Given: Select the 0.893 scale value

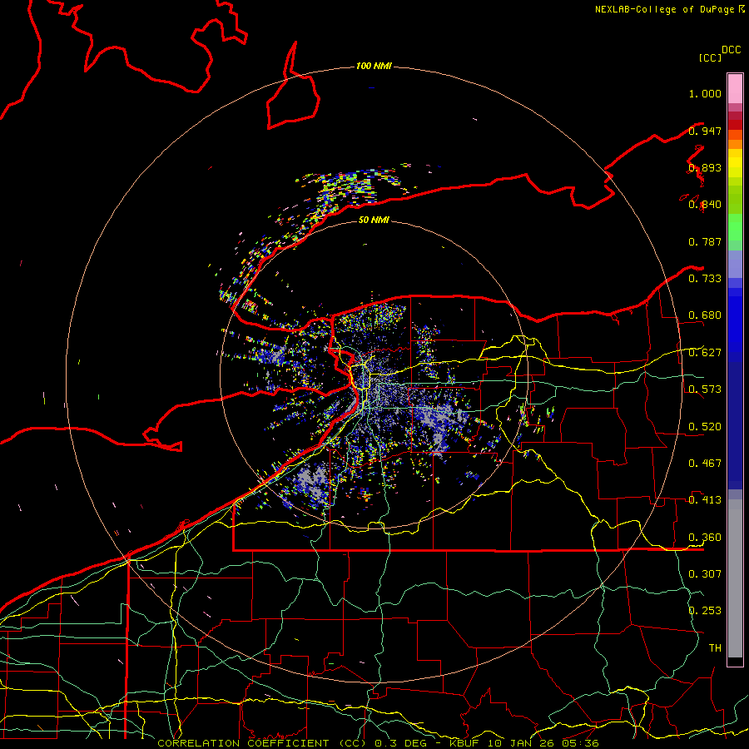Looking at the screenshot, I should [705, 167].
